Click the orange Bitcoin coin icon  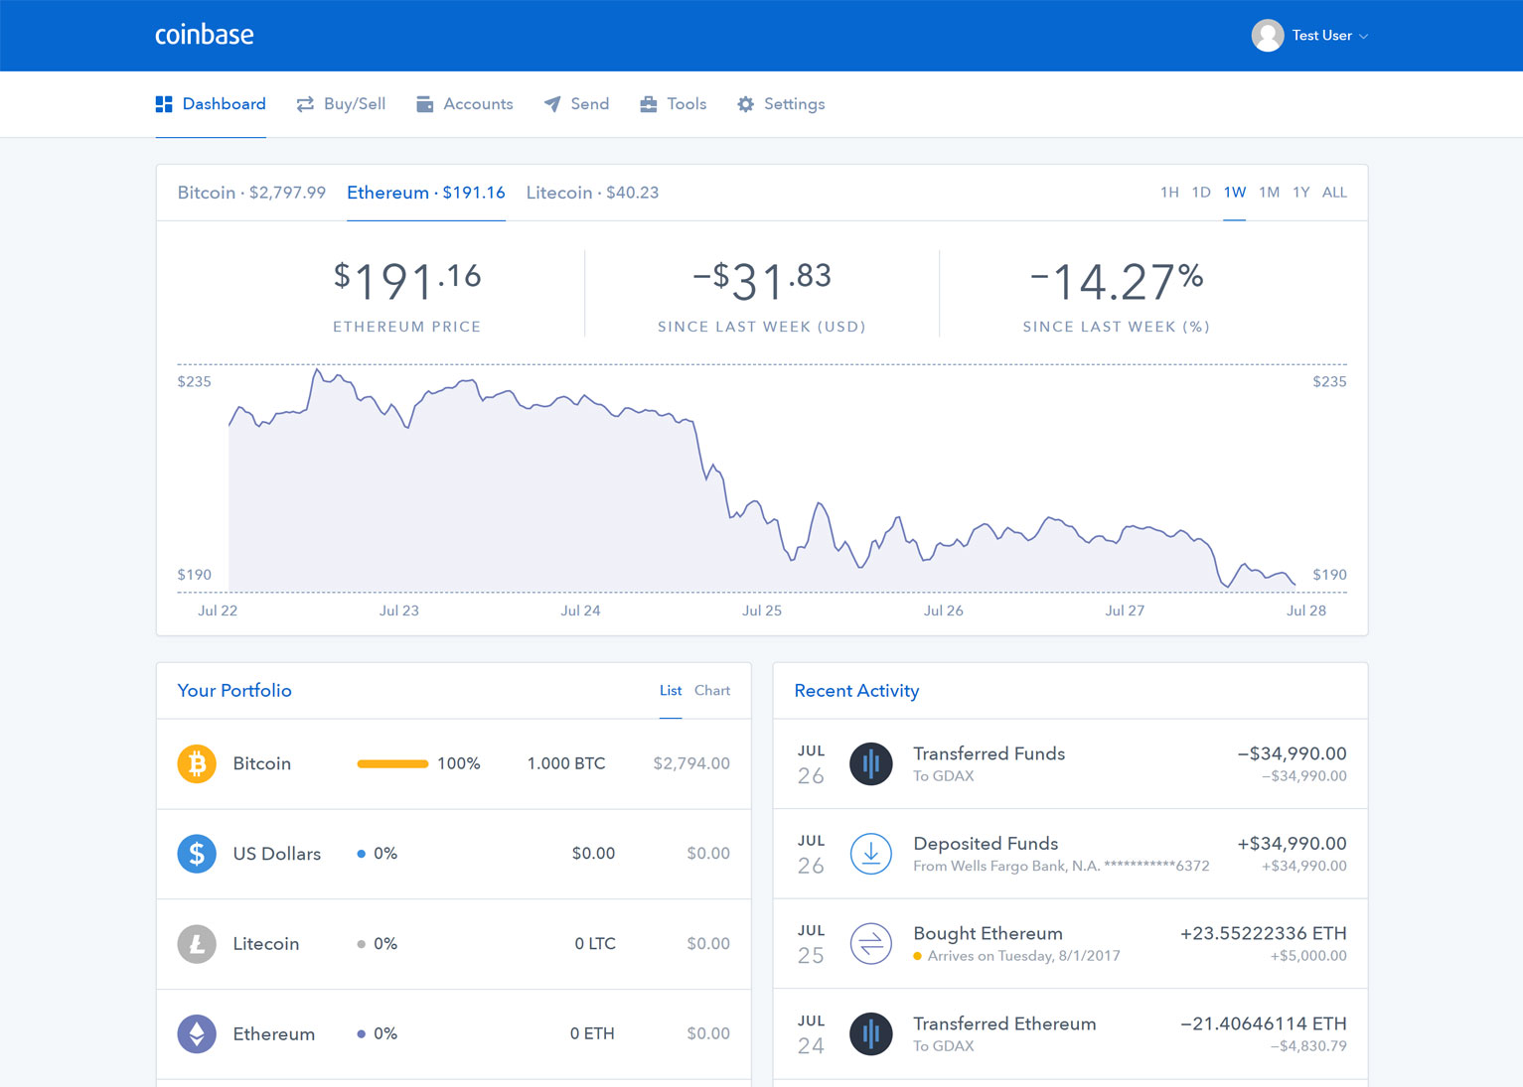click(x=197, y=763)
